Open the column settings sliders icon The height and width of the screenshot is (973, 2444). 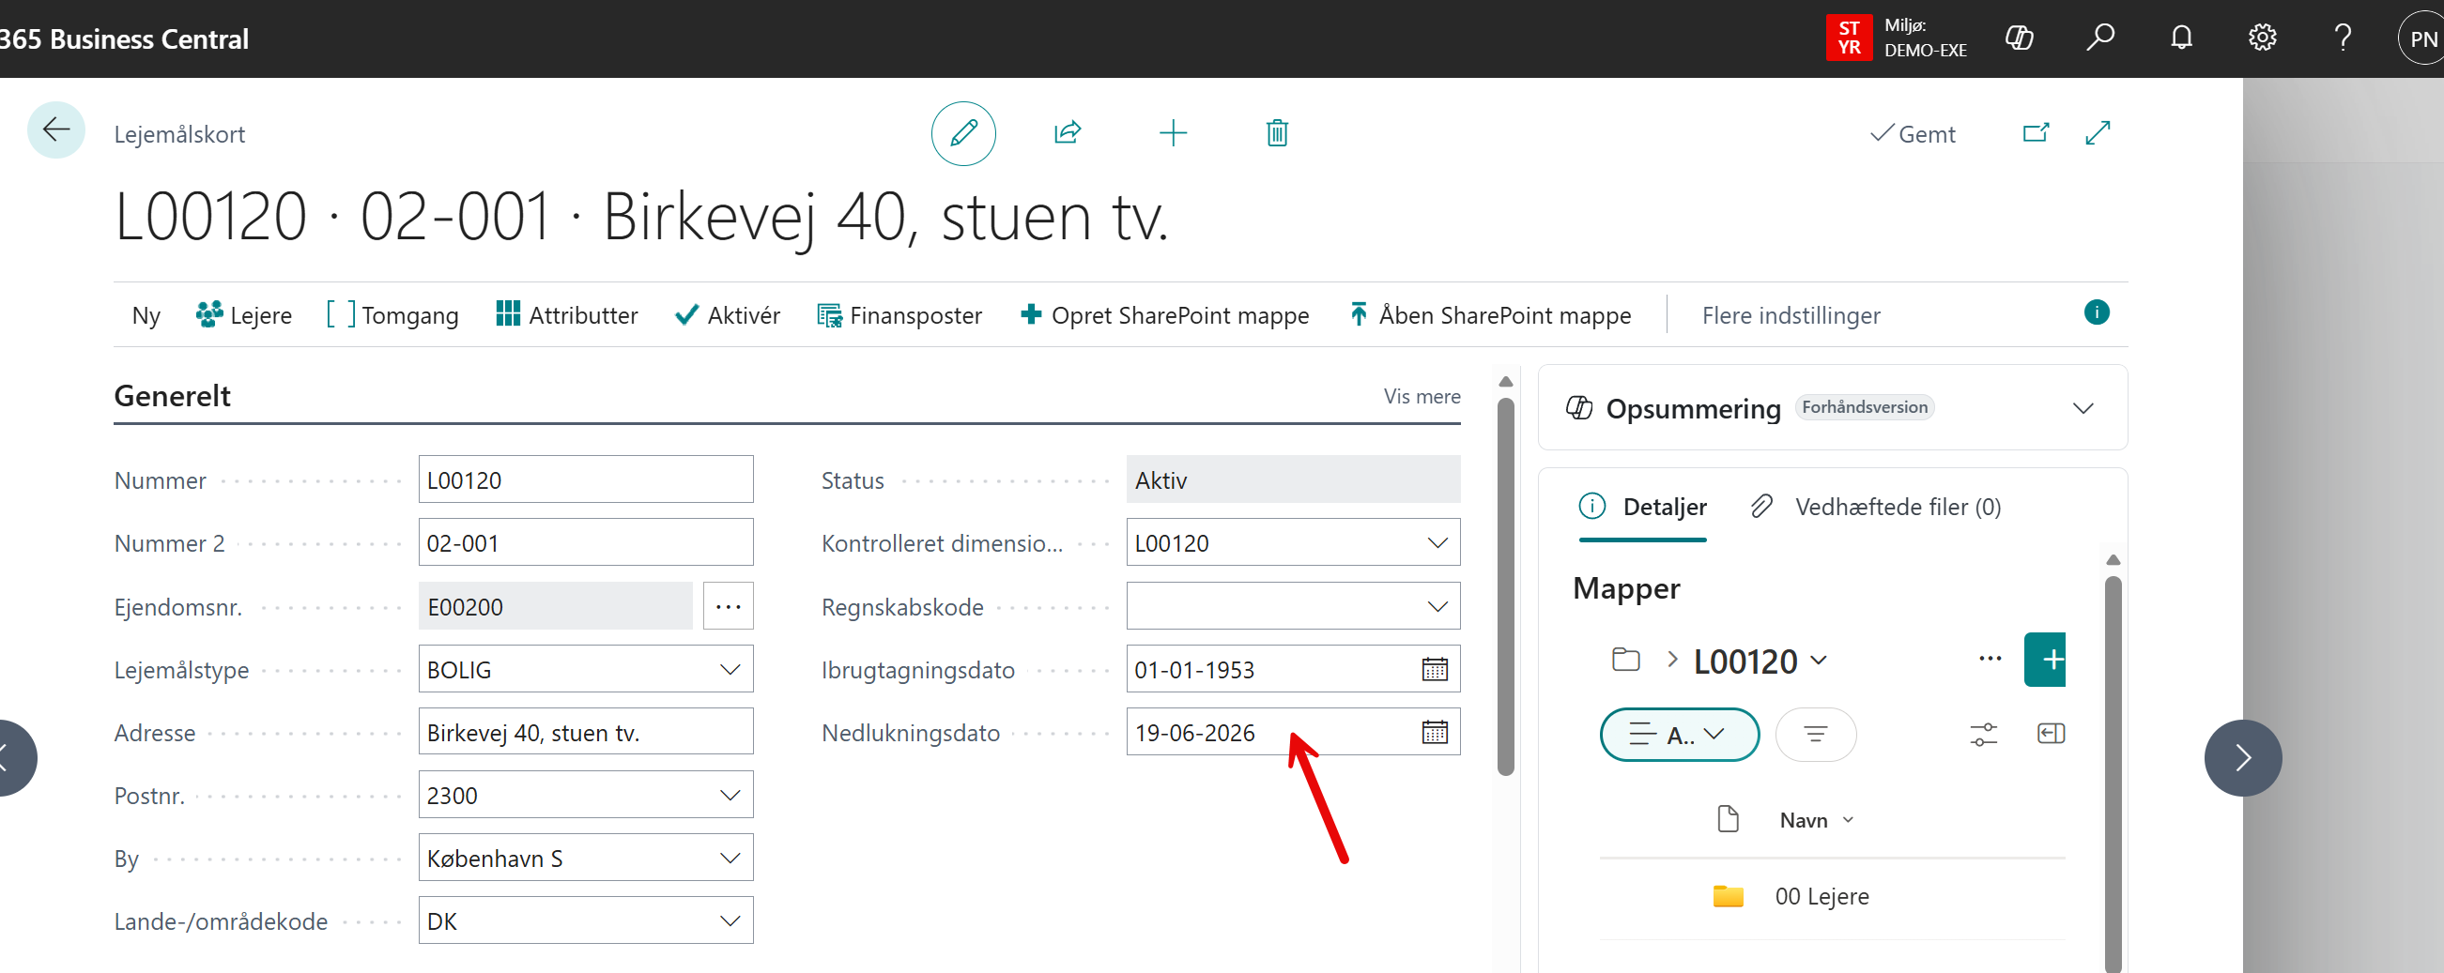(1983, 734)
